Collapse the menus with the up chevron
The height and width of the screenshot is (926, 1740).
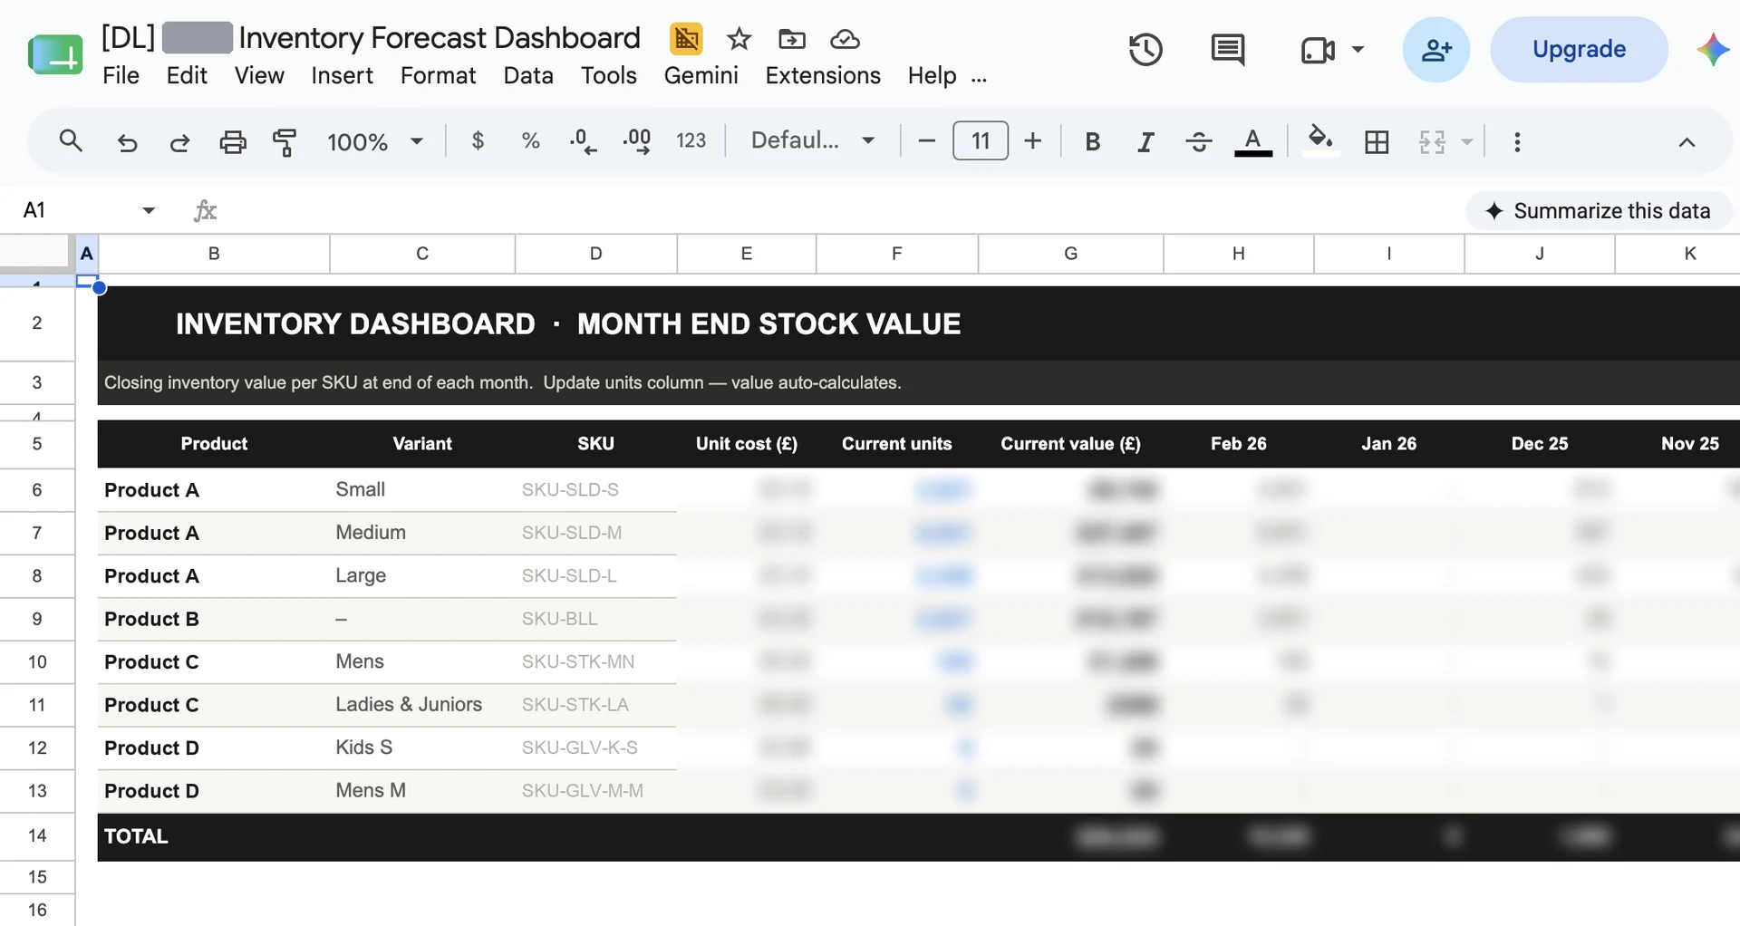[1687, 142]
